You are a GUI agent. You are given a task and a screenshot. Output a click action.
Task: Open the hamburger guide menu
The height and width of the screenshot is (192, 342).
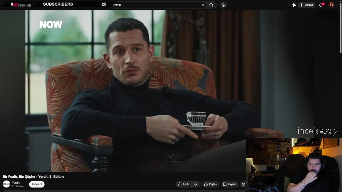tap(6, 5)
